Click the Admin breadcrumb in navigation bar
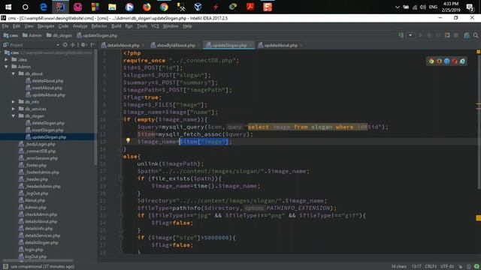The image size is (481, 270). point(32,35)
